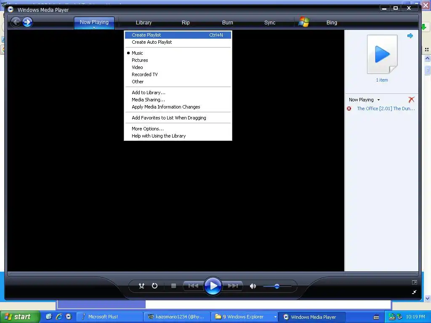Click the second system tray icon
Viewport: 431px width, 323px height.
coord(400,317)
